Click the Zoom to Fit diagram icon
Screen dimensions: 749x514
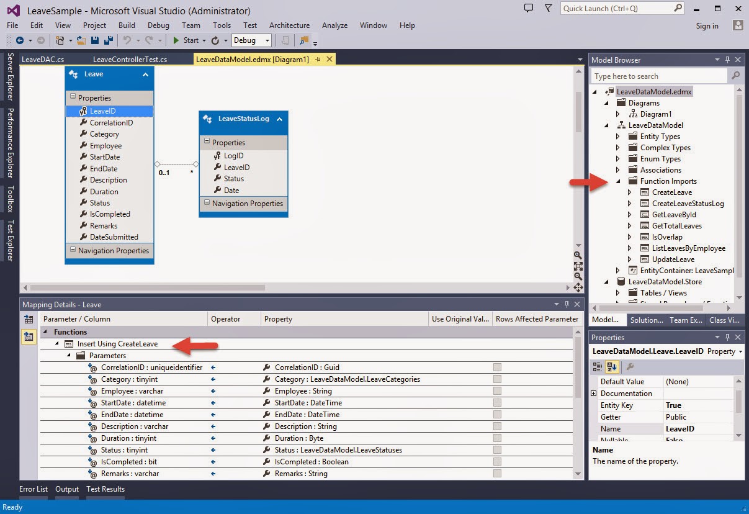pyautogui.click(x=578, y=266)
